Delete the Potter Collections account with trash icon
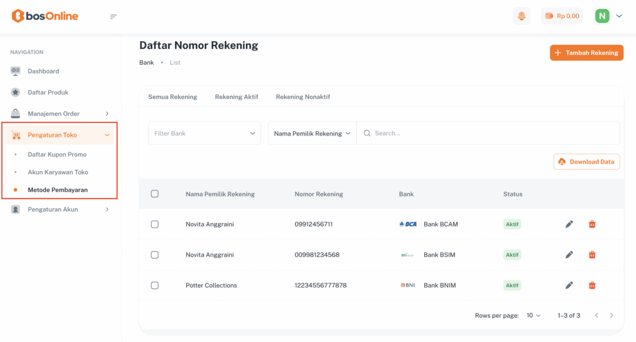 592,285
